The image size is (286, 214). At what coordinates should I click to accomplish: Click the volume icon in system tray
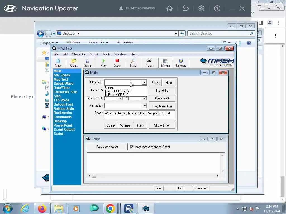point(251,209)
